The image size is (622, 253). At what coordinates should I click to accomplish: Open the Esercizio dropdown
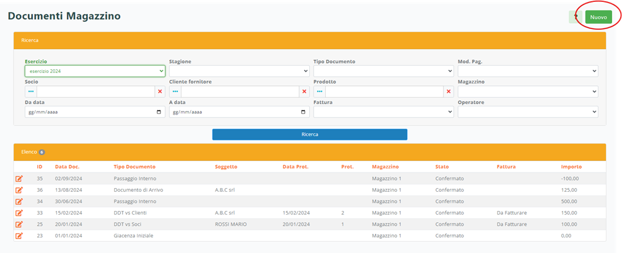pyautogui.click(x=95, y=71)
